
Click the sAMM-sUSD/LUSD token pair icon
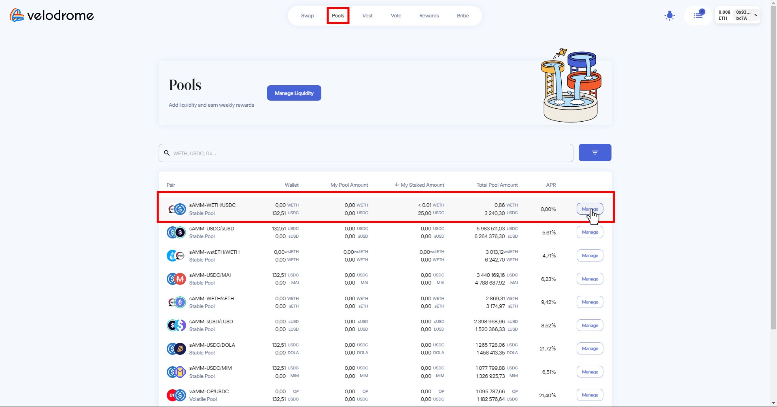[176, 325]
